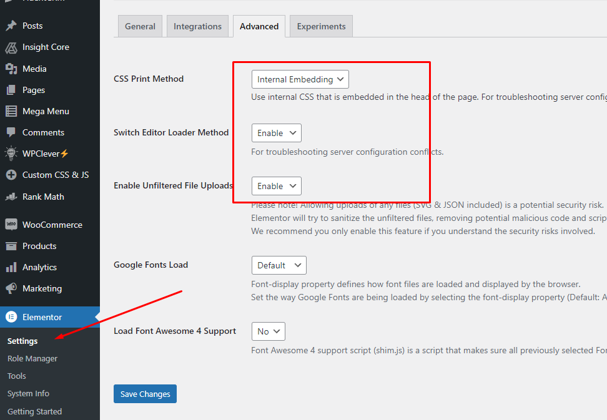
Task: Click the CSS Print Method label
Action: 149,79
